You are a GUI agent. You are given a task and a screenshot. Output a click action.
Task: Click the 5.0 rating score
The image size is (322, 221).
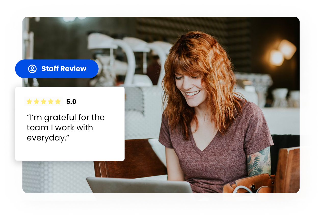click(71, 102)
